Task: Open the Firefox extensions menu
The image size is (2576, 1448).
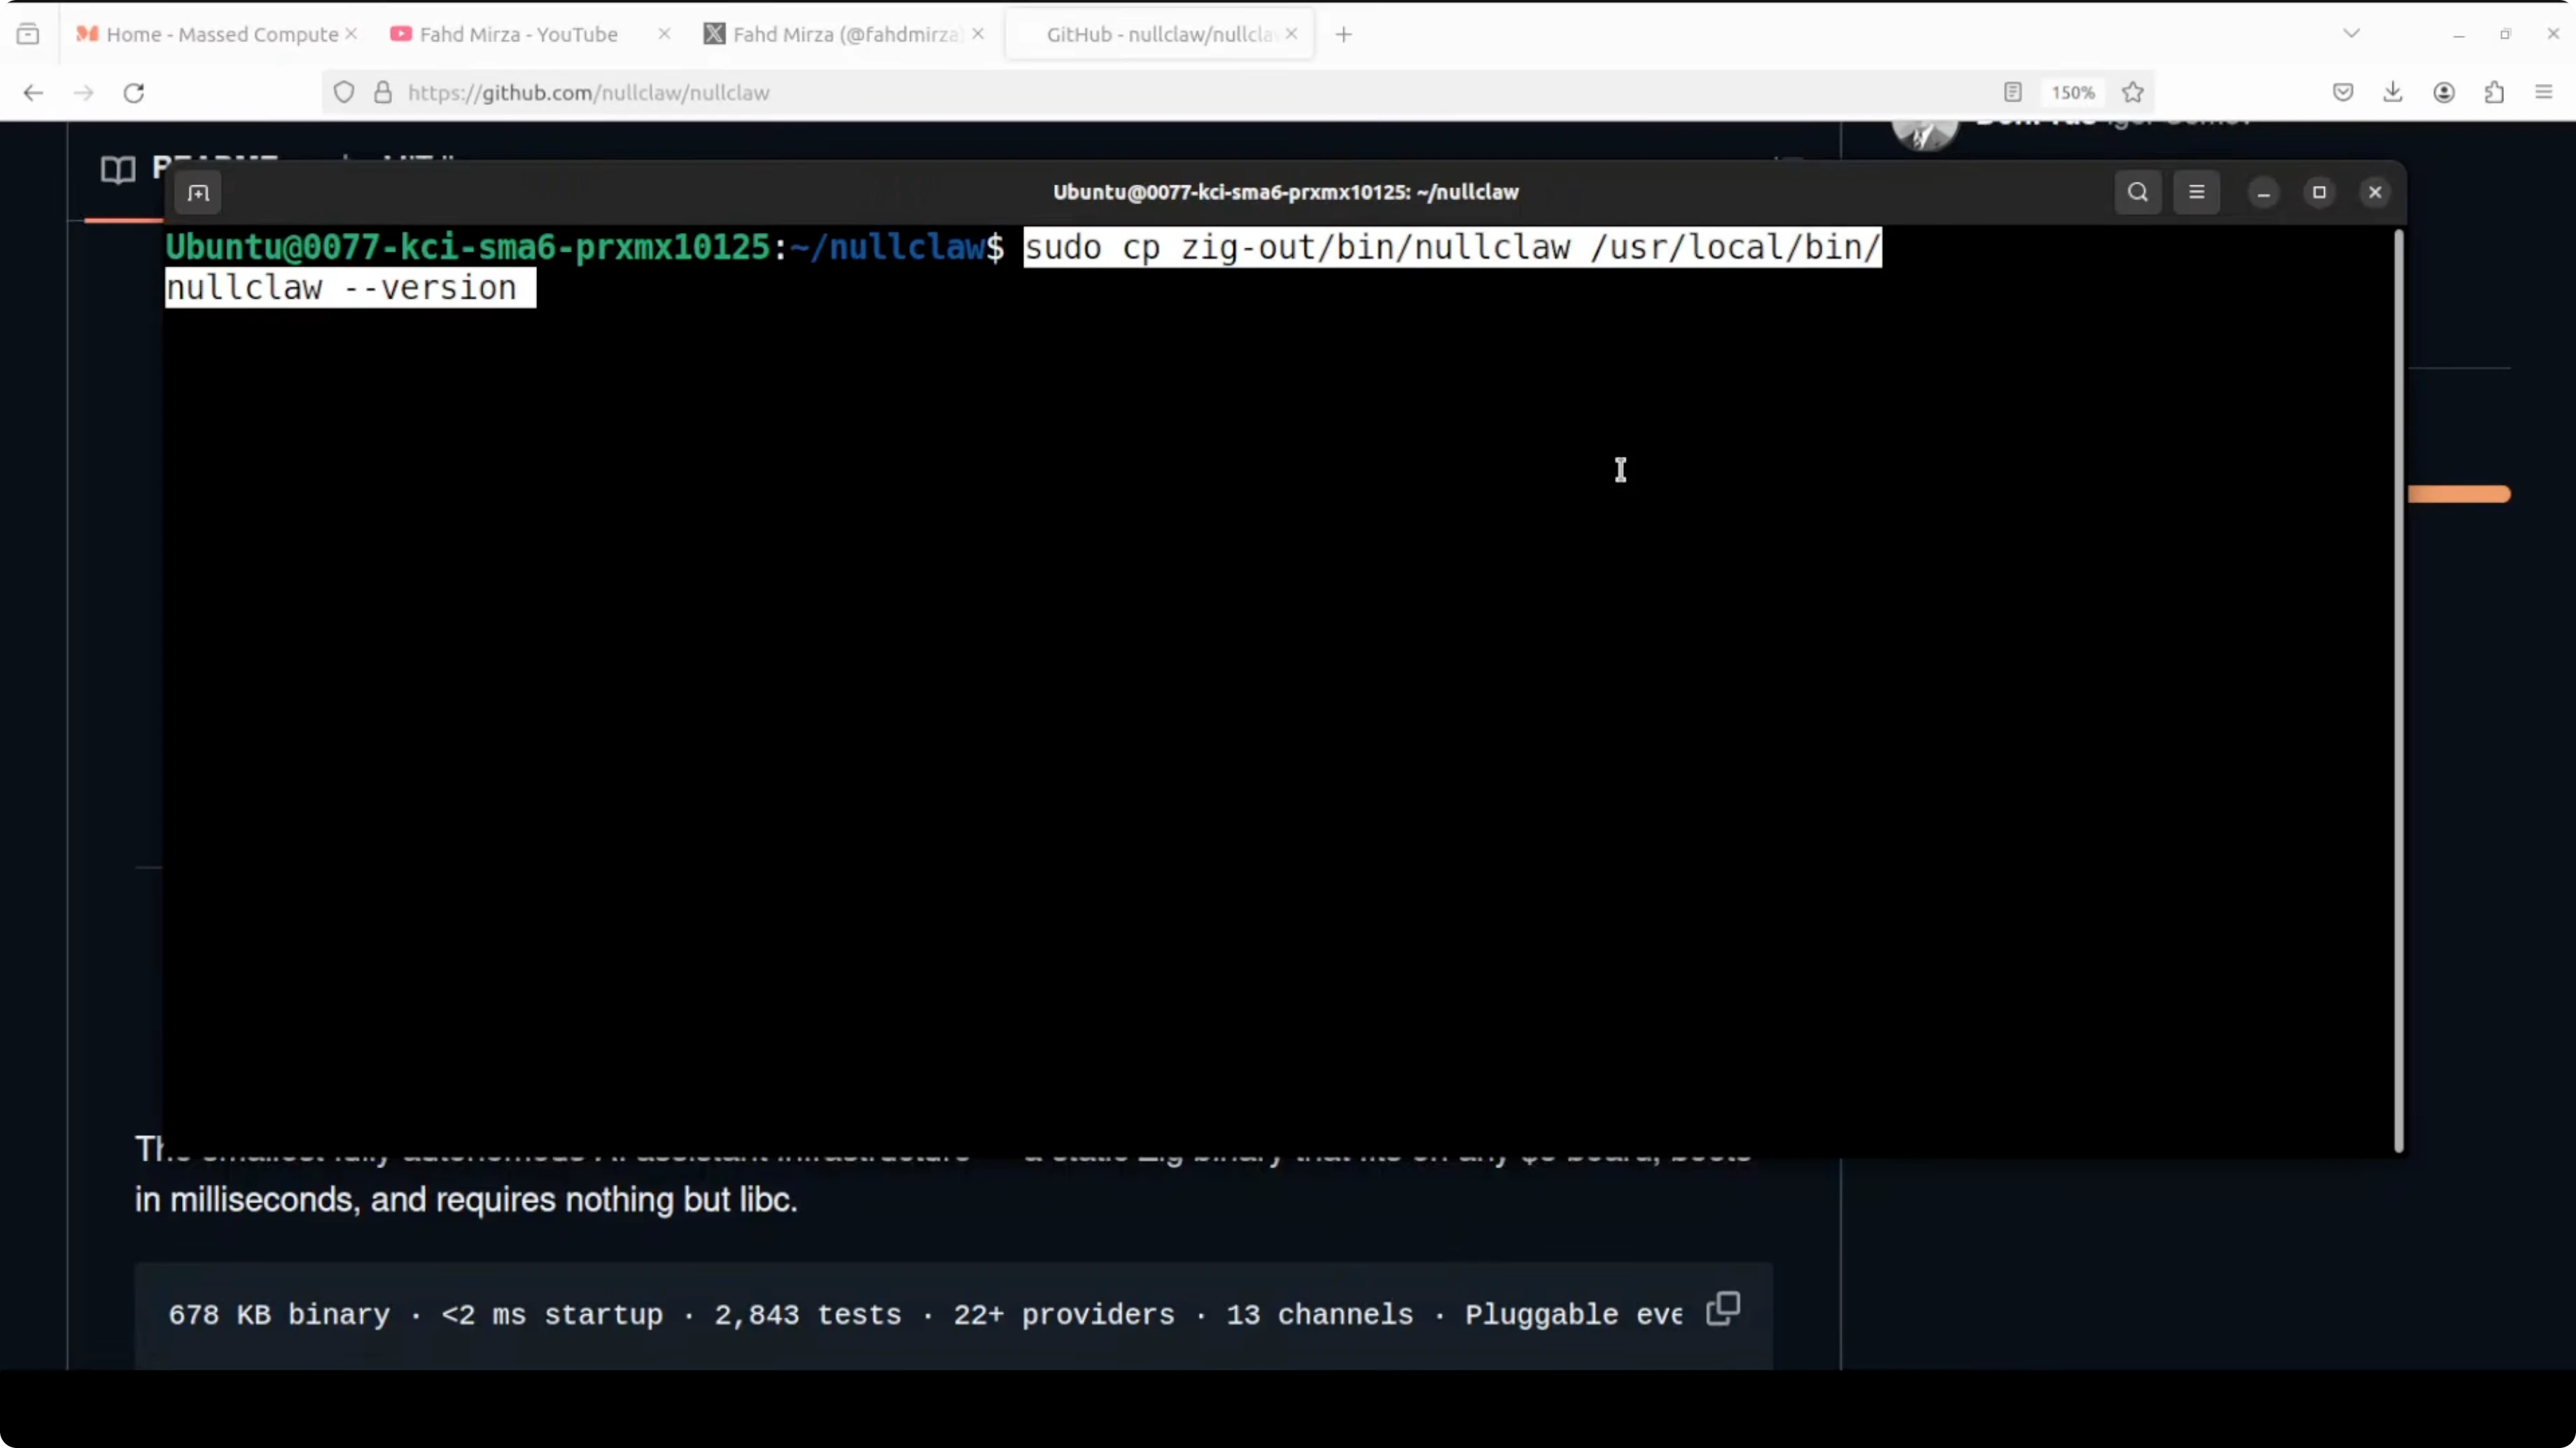Action: [x=2494, y=93]
